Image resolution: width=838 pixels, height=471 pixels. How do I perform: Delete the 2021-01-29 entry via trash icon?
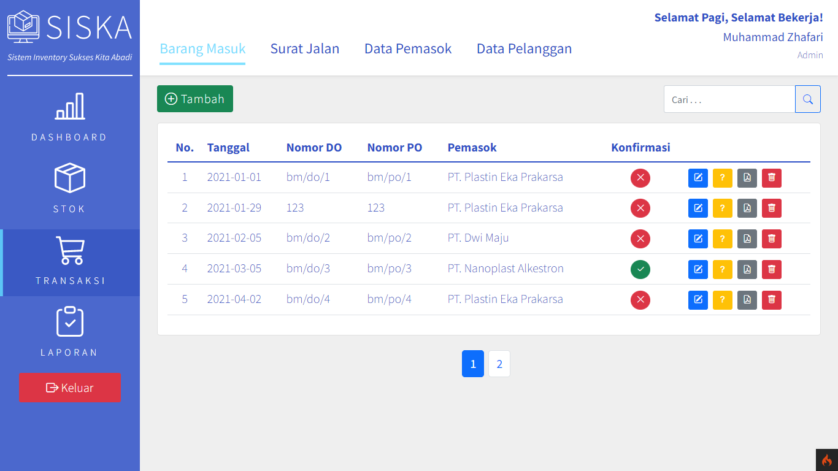click(771, 209)
